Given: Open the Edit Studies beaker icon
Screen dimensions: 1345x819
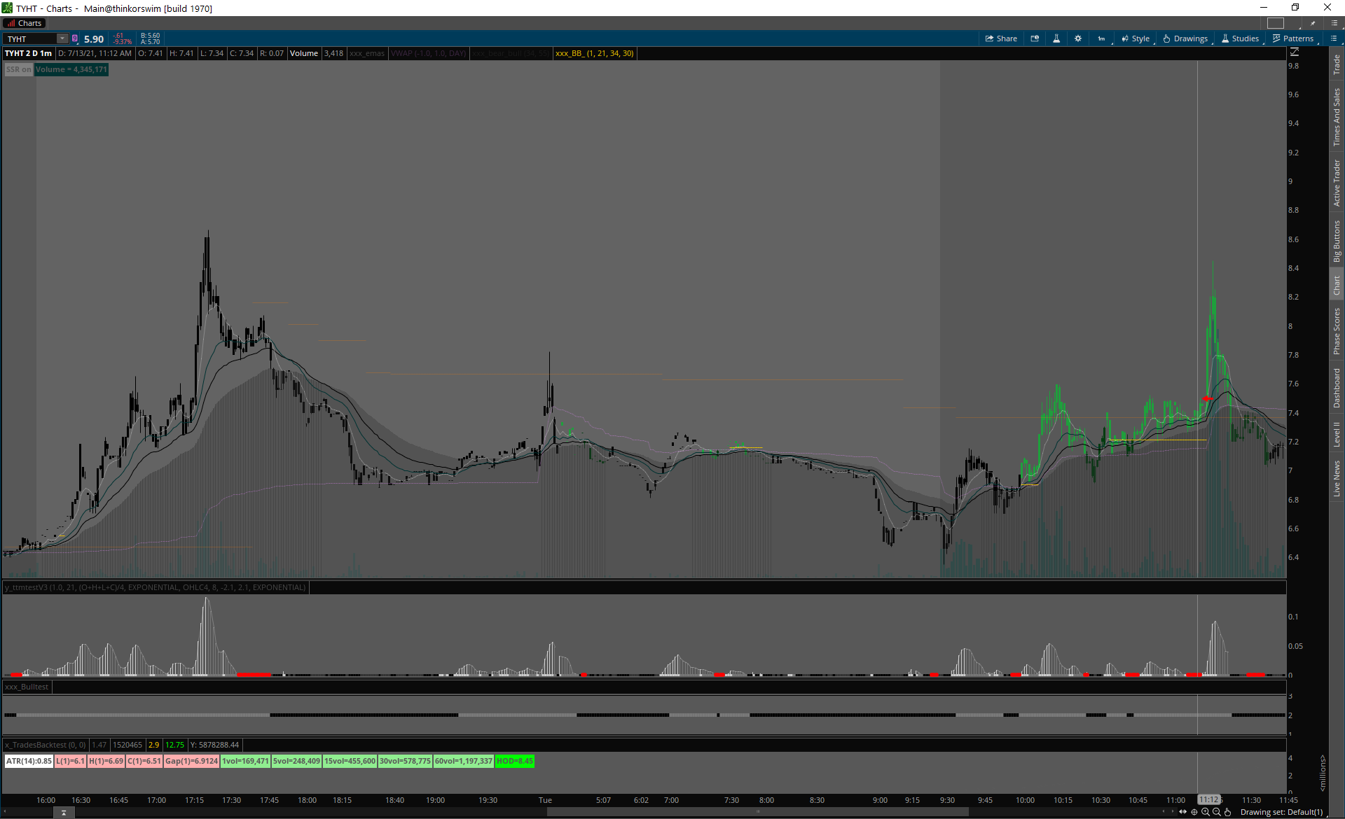Looking at the screenshot, I should coord(1056,38).
